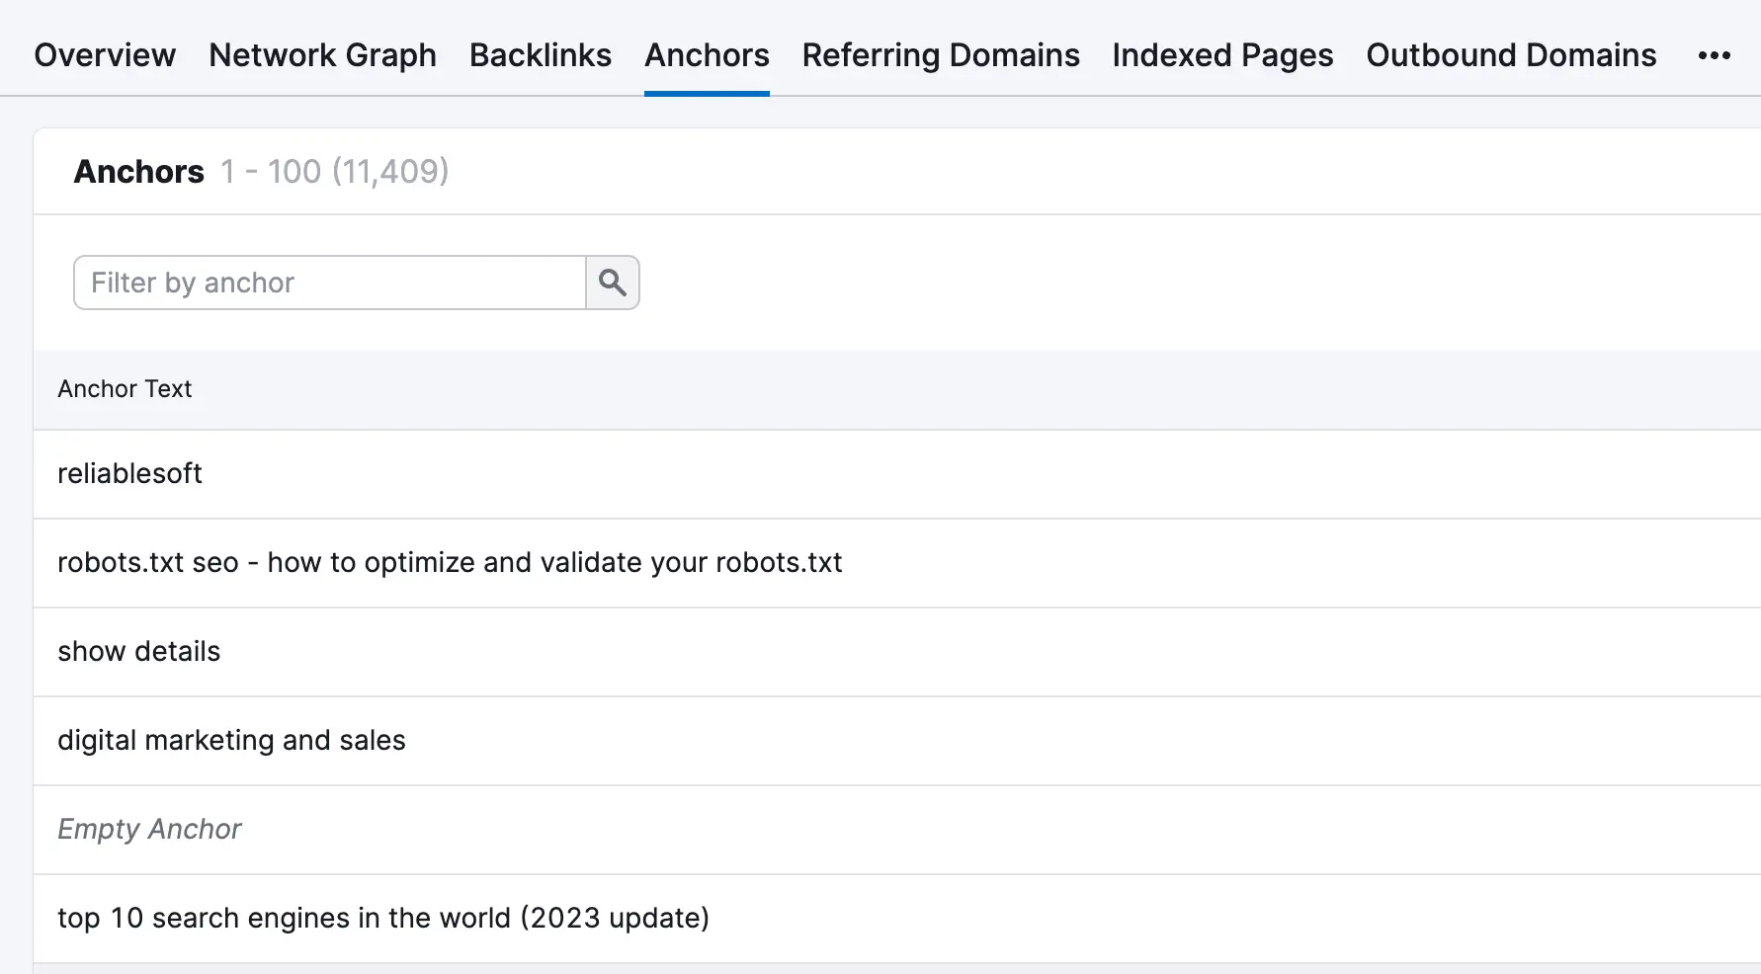Viewport: 1761px width, 974px height.
Task: Open the three-dots more tabs menu
Action: (x=1714, y=55)
